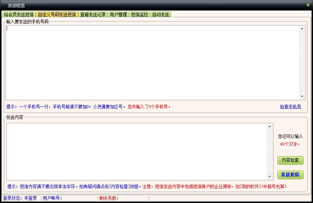Switch to the 自动发送 tab

tap(161, 14)
